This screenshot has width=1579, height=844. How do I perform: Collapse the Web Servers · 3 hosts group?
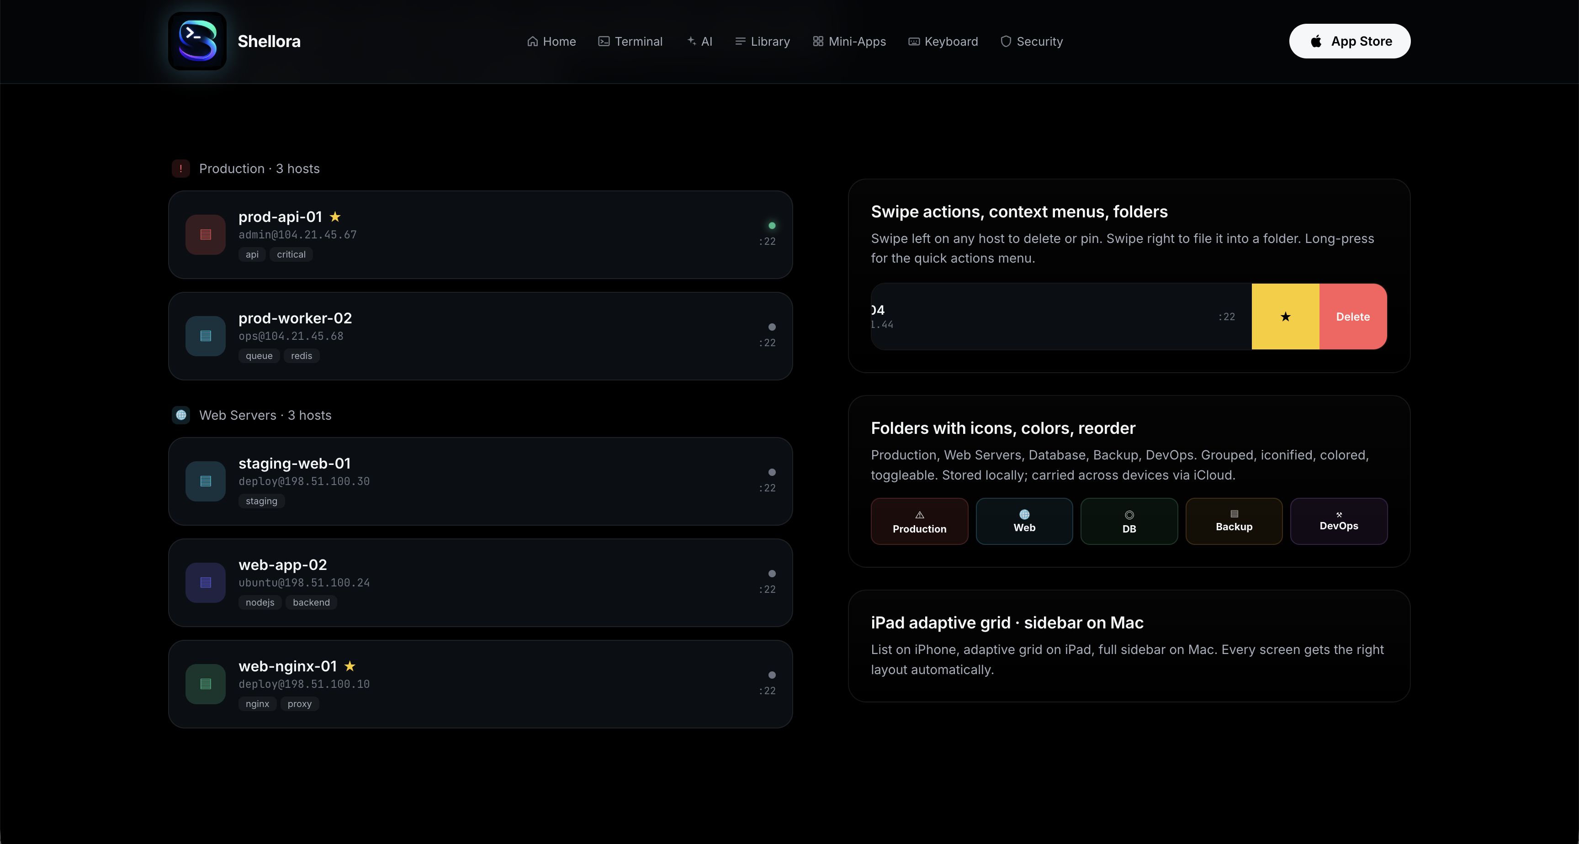click(x=265, y=415)
